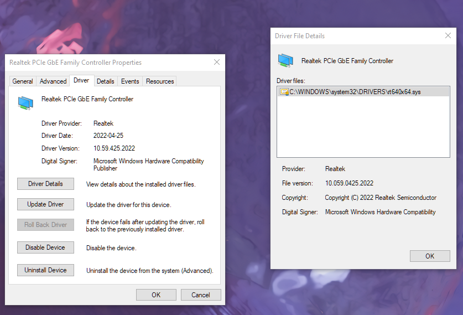Click the device name heading in the Driver tab
Image resolution: width=463 pixels, height=315 pixels.
click(x=87, y=99)
